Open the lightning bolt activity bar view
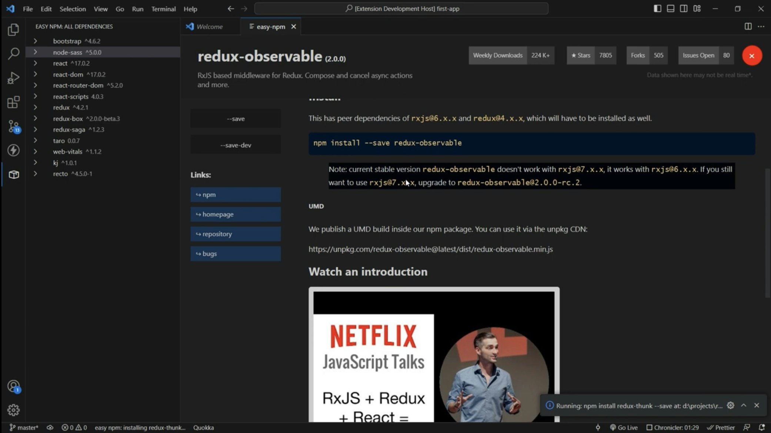771x433 pixels. [x=13, y=150]
